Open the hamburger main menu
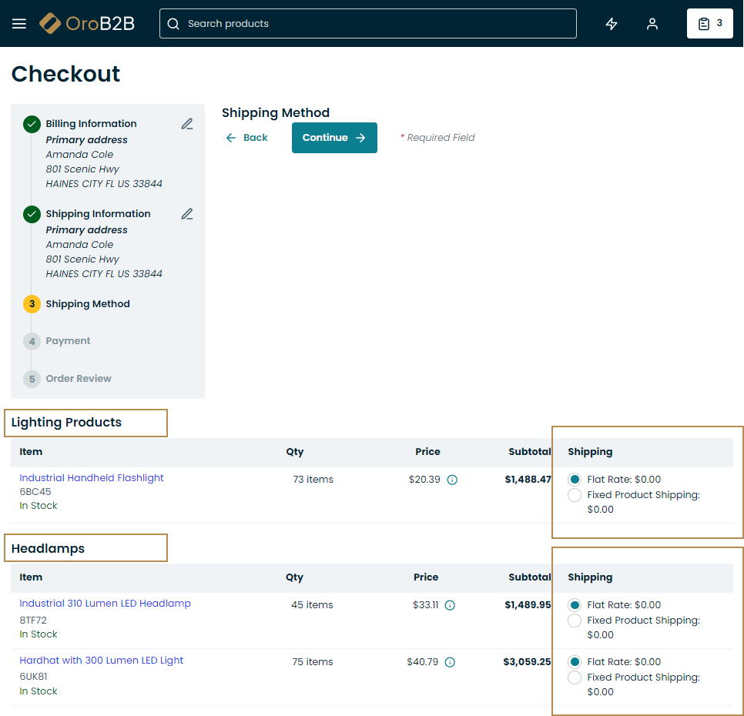Screen dimensions: 744x716 click(19, 24)
